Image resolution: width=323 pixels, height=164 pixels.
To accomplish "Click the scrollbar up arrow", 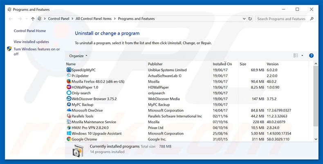I will (316, 64).
